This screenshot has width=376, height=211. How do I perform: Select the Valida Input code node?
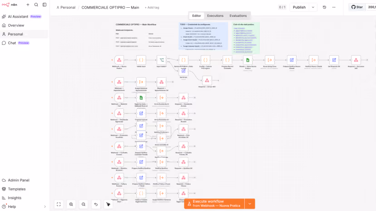141,60
